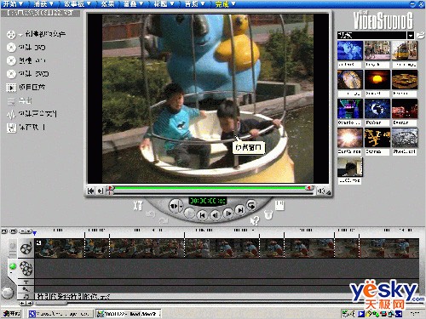
Task: Select the blue world map library thumbnail
Action: tap(350, 50)
